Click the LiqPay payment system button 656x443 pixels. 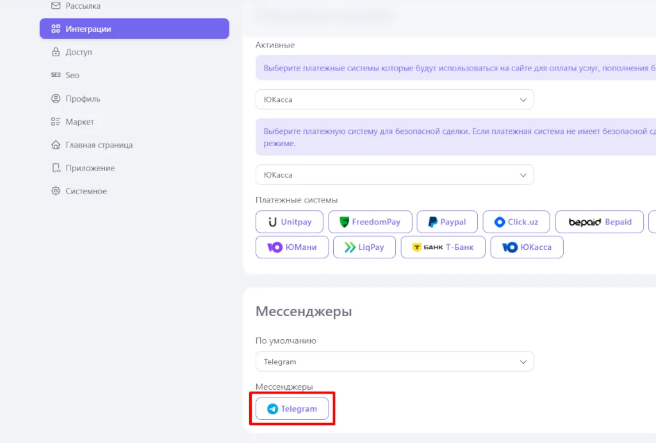(x=364, y=247)
